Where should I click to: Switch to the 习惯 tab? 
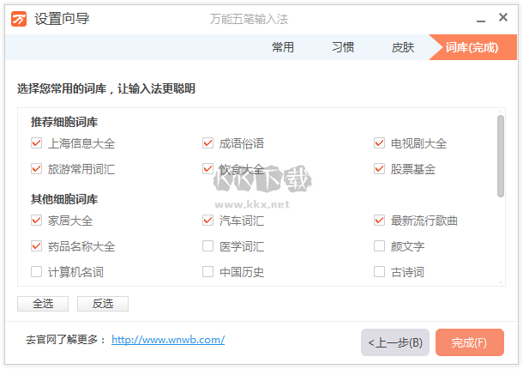coord(343,47)
